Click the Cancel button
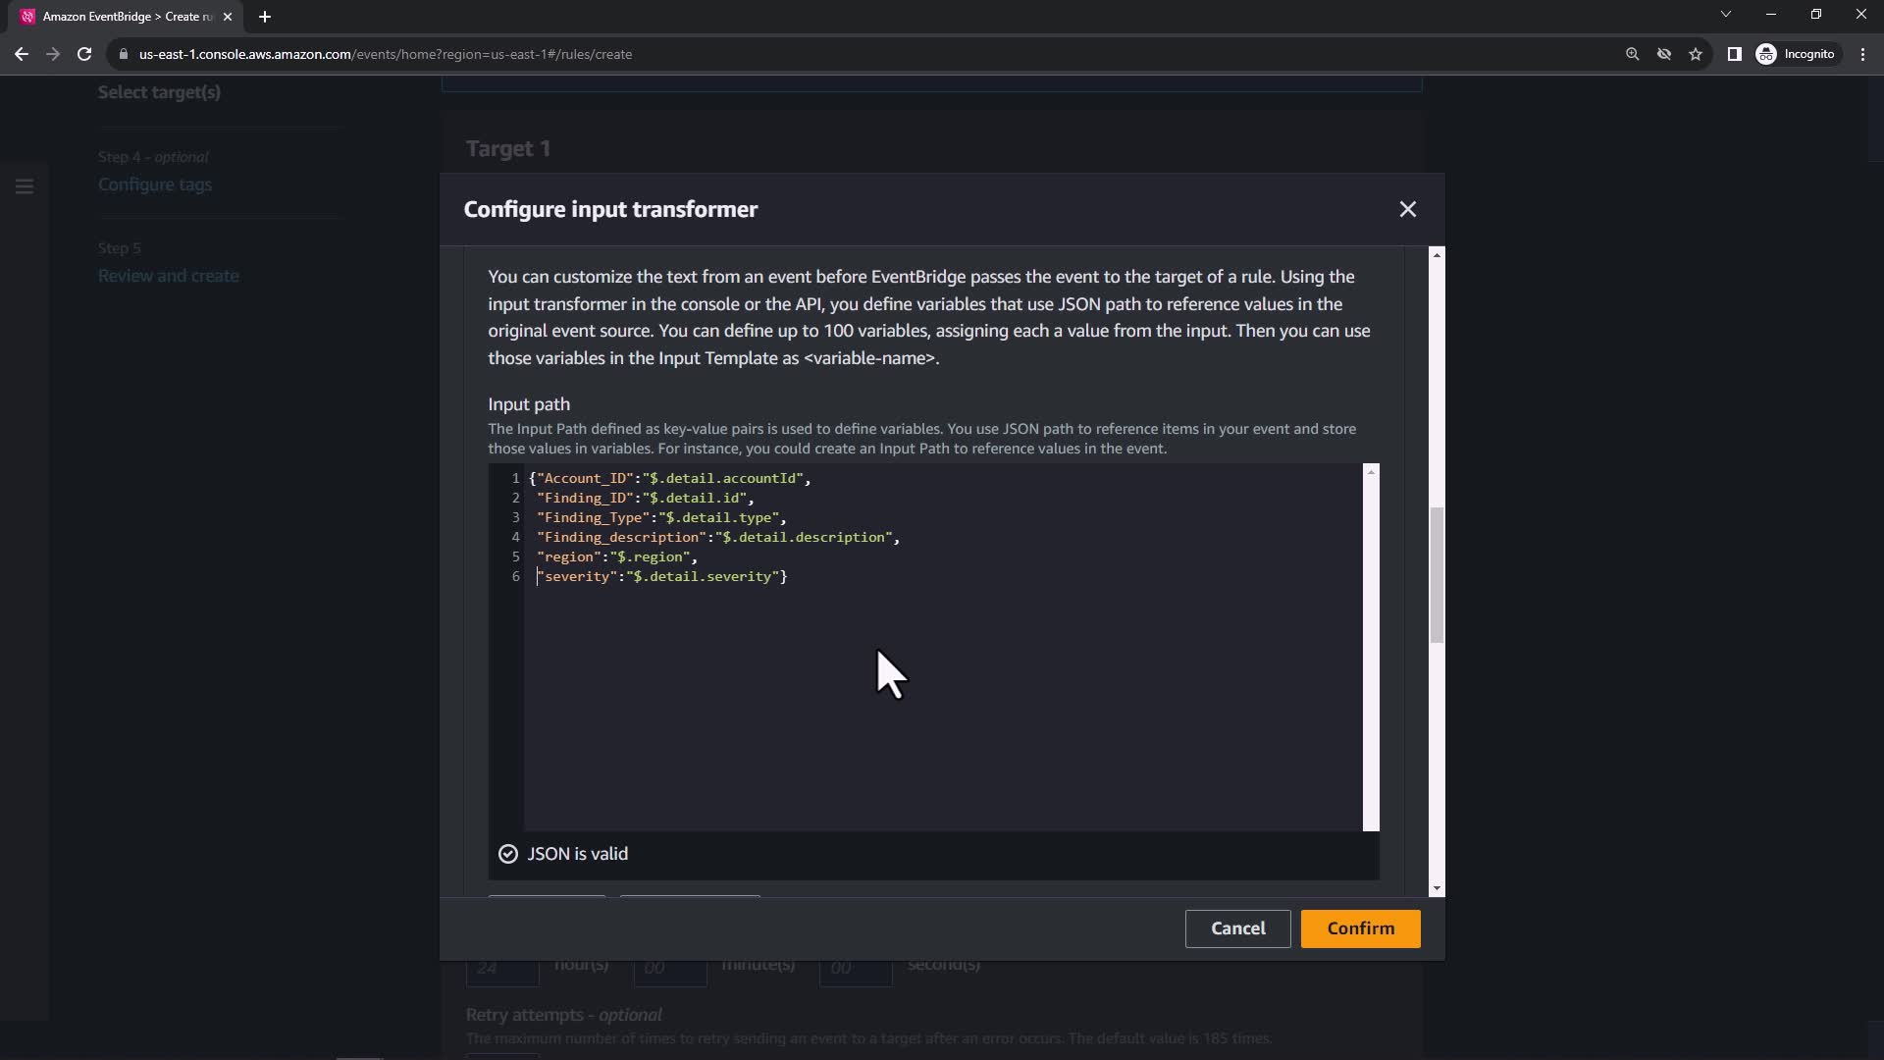 [1237, 928]
